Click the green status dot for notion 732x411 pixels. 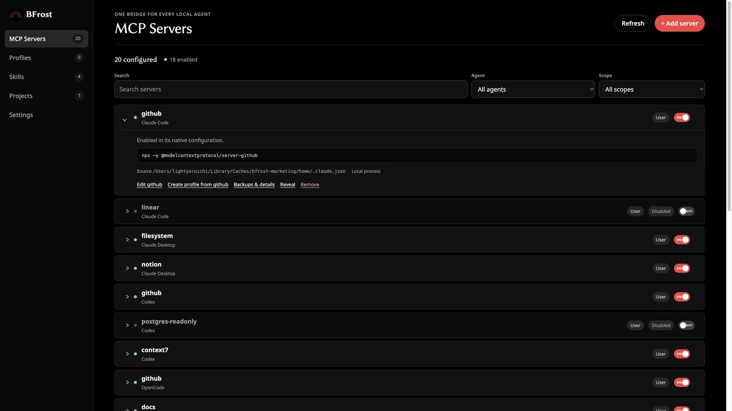pos(135,268)
